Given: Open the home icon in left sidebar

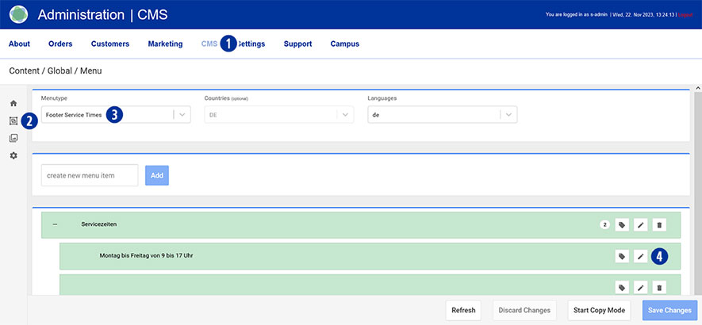Looking at the screenshot, I should pyautogui.click(x=13, y=103).
